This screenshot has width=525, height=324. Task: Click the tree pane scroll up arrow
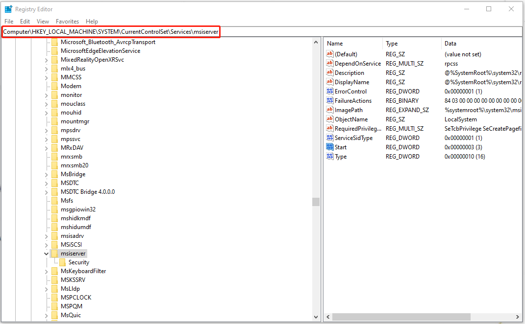pyautogui.click(x=316, y=42)
